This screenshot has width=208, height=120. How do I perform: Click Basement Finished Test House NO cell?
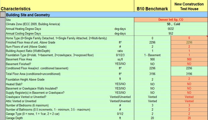coord(189,64)
